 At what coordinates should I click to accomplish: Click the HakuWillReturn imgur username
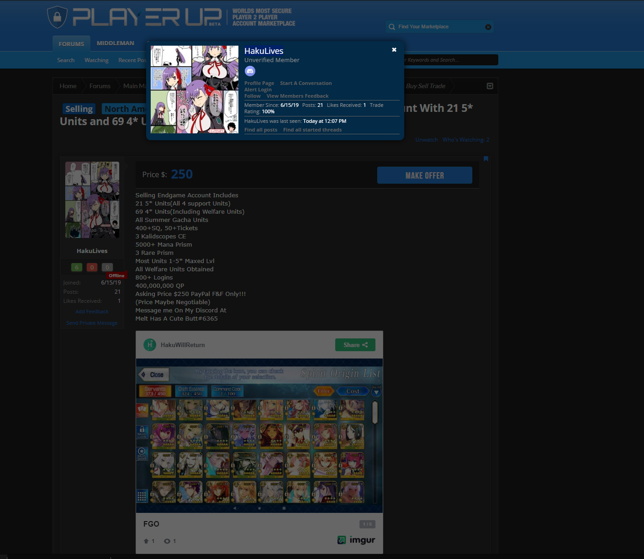tap(183, 345)
